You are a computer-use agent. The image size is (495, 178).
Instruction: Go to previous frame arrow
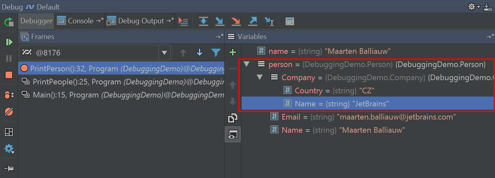[x=183, y=53]
